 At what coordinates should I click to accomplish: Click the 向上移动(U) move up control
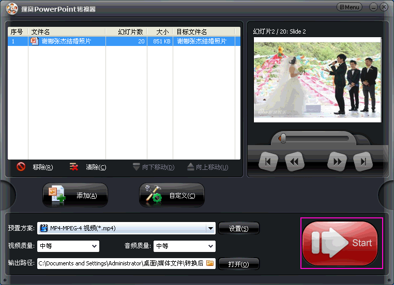click(208, 167)
